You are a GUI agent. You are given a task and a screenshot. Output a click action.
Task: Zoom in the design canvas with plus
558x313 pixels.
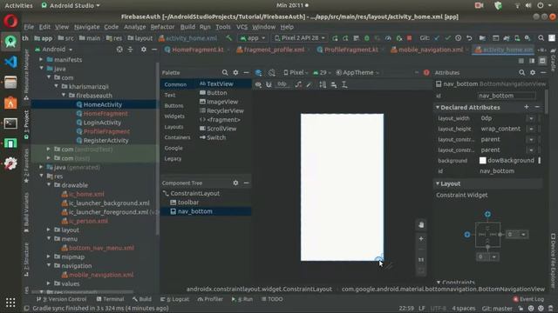(x=421, y=239)
